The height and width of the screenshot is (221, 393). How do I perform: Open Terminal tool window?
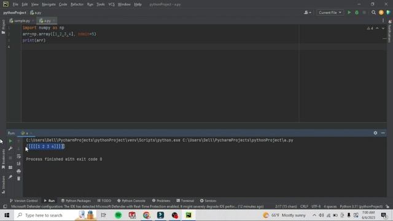click(x=185, y=201)
